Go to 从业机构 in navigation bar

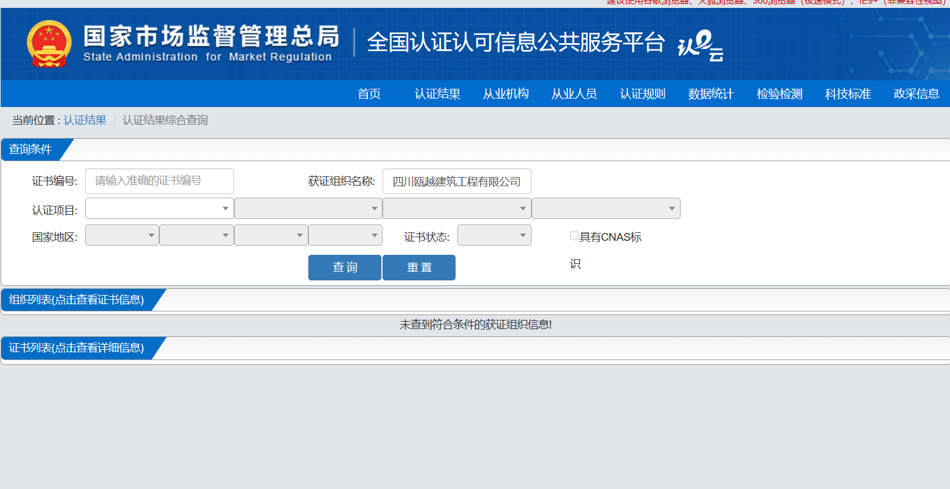[x=506, y=94]
